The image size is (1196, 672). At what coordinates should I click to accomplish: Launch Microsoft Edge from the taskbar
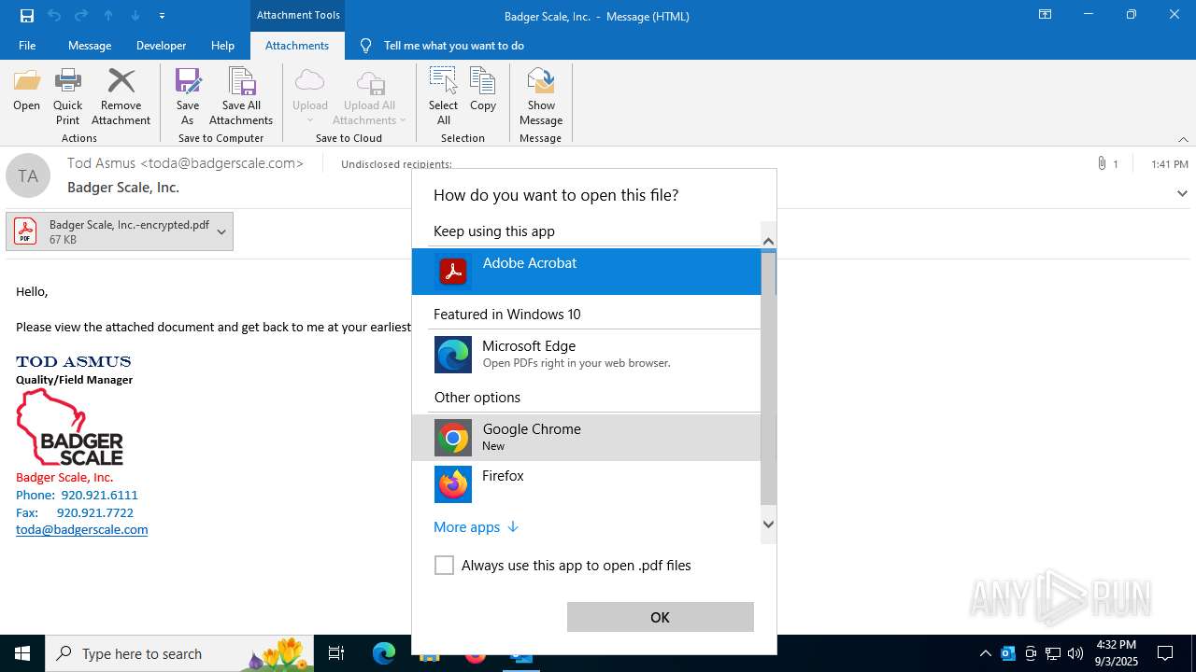[384, 653]
